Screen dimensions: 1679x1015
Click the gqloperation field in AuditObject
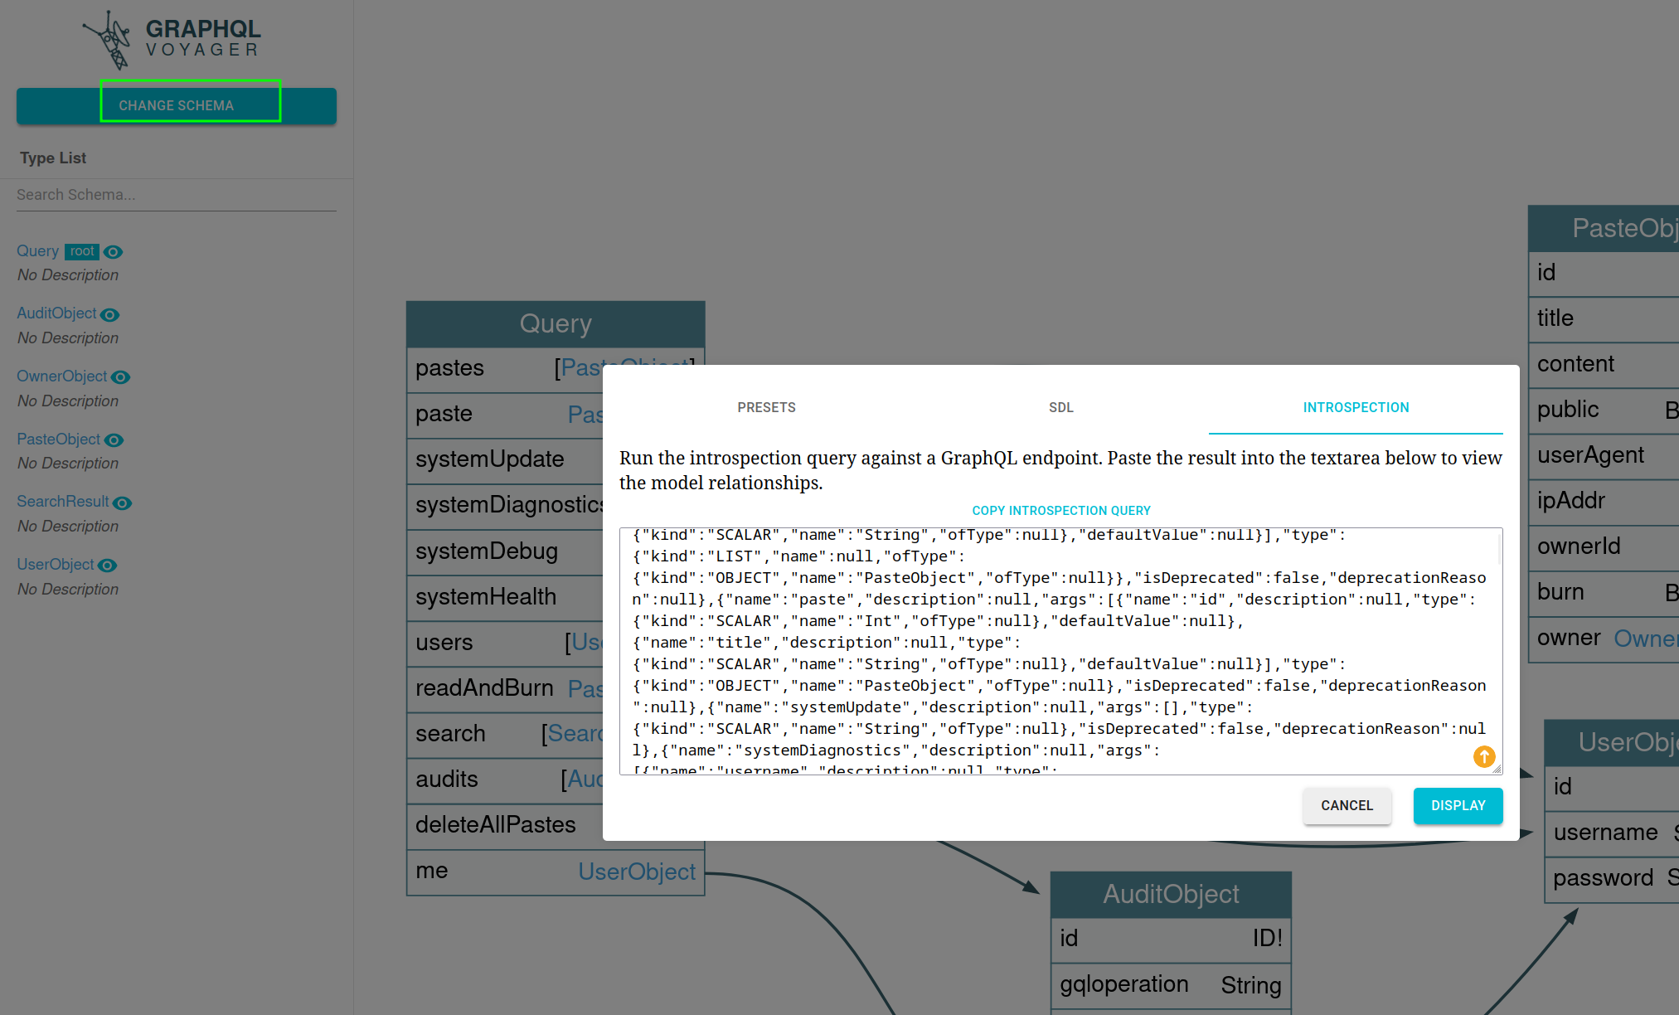(x=1124, y=984)
